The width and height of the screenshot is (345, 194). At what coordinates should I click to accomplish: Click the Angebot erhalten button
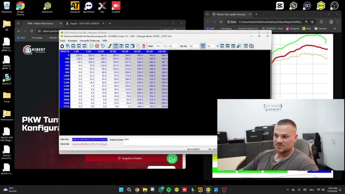point(130,158)
